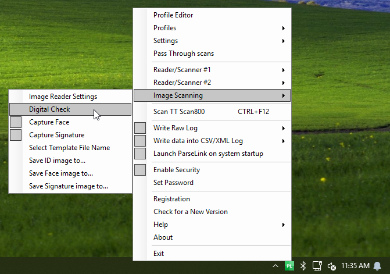Click the Settings label in the menu
390x274 pixels.
click(x=166, y=41)
